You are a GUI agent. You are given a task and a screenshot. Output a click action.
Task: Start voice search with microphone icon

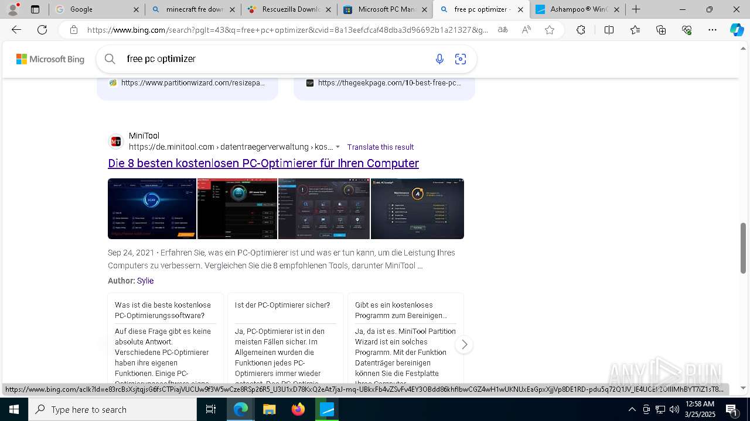point(439,58)
